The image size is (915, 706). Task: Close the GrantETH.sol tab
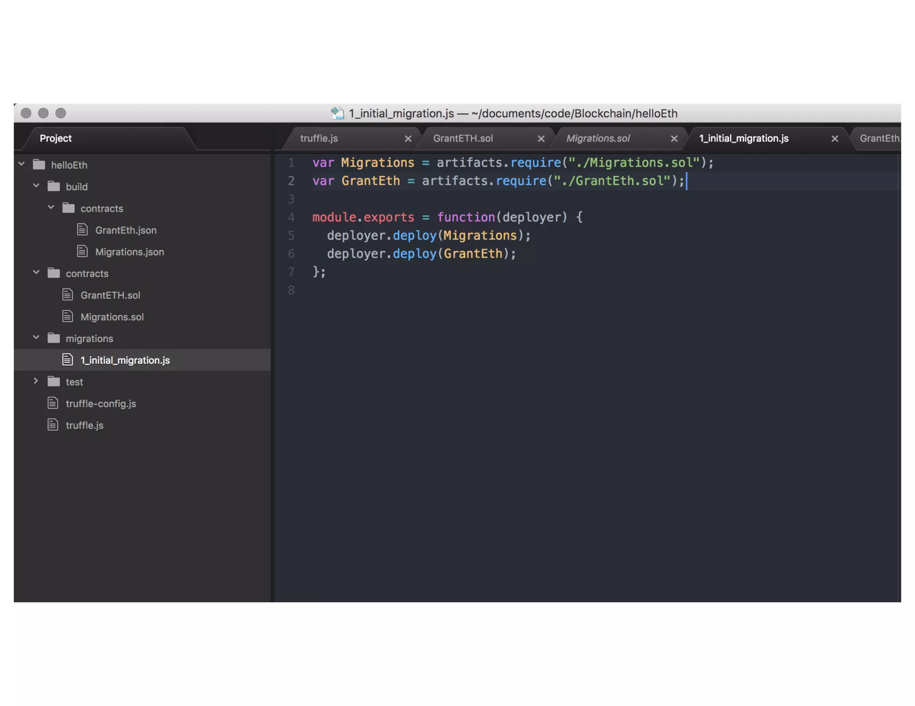(x=541, y=139)
